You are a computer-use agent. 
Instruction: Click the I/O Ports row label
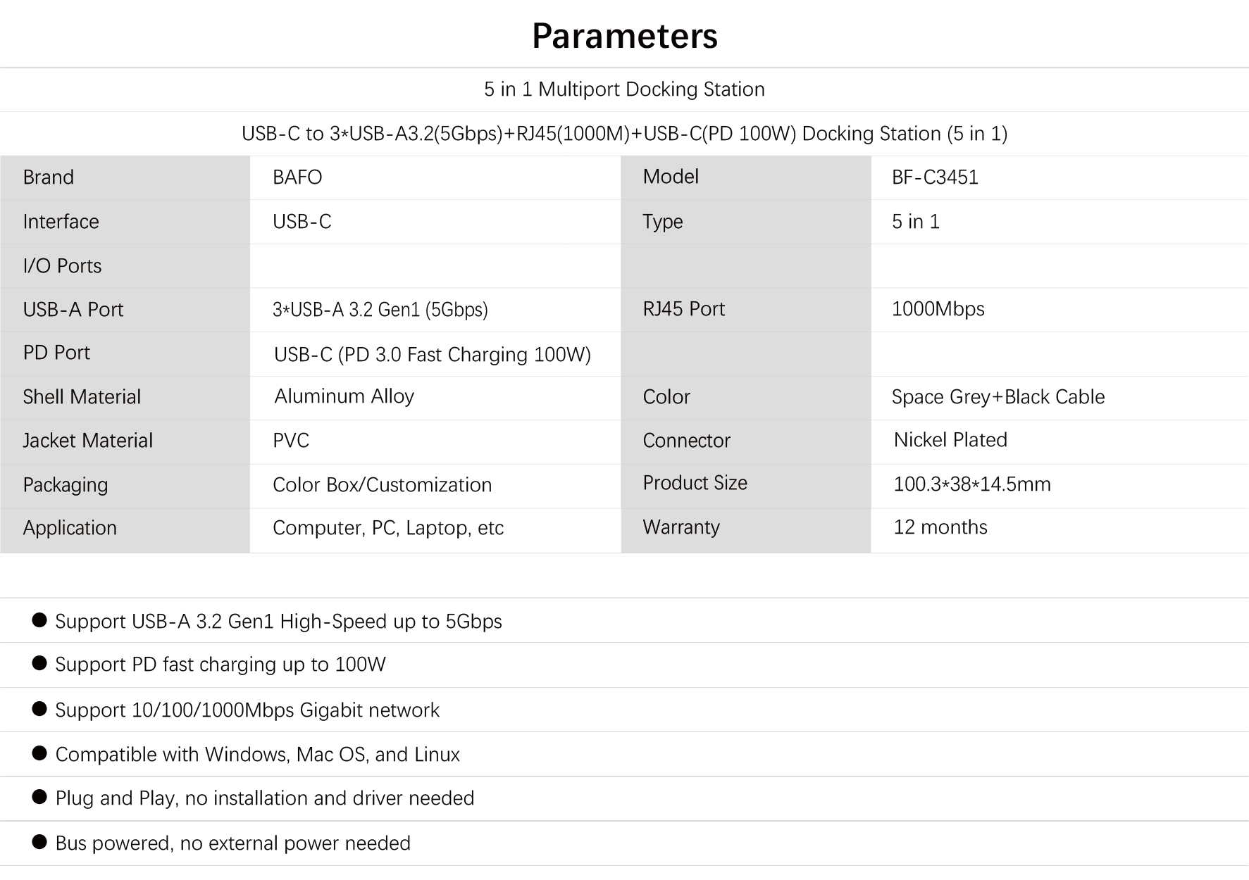pos(62,266)
